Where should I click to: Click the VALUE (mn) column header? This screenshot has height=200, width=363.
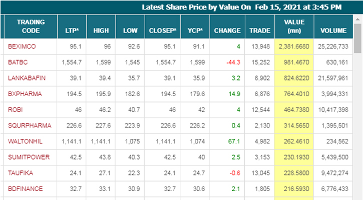coord(294,26)
